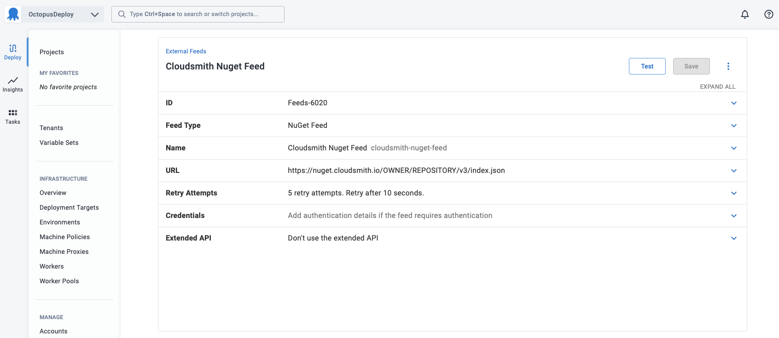This screenshot has height=338, width=779.
Task: Open notifications bell icon
Action: coord(745,14)
